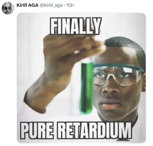Viewport: 153px width, 146px height.
Task: Open the attached meme image
Action: pos(81,78)
